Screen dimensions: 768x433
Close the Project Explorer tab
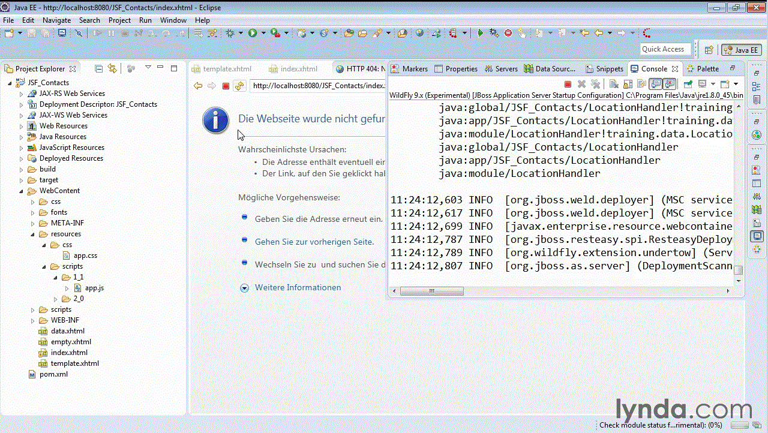click(x=73, y=69)
